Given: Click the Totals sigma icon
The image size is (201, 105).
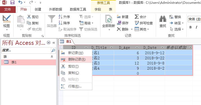Looking at the screenshot, I should (137, 17).
